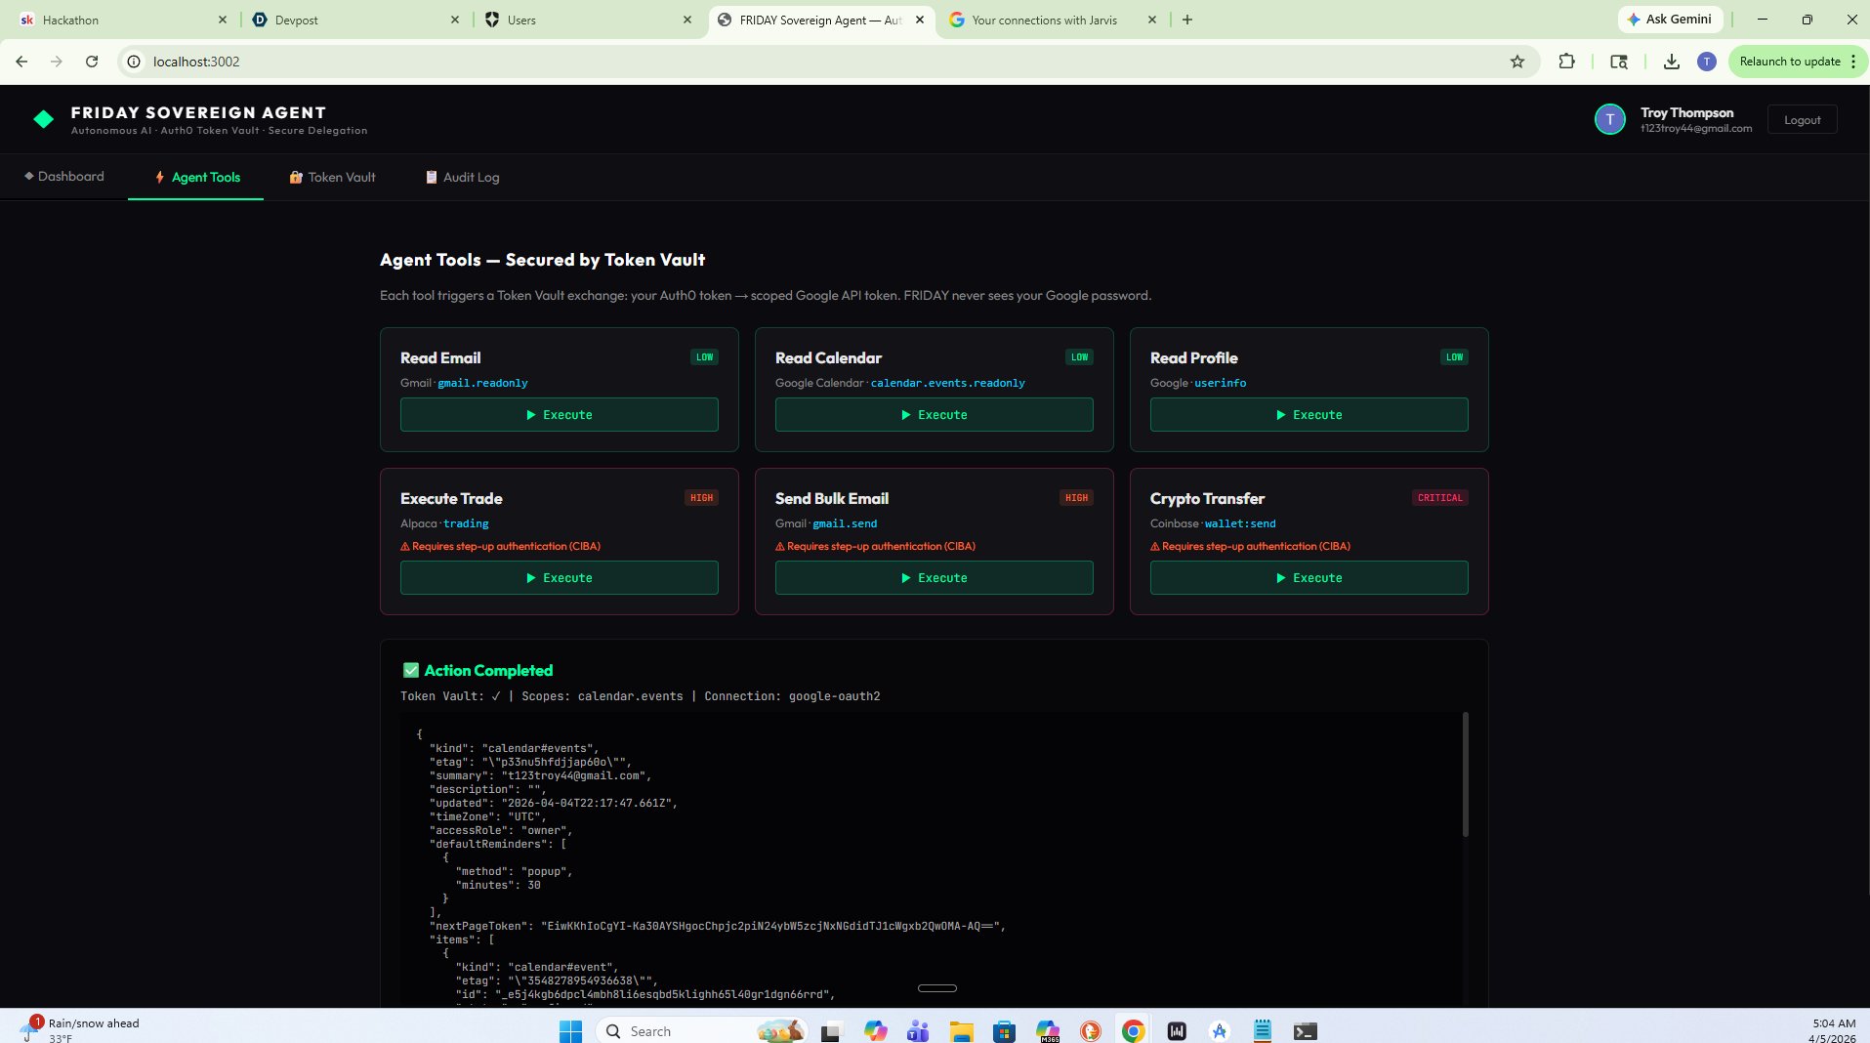Open the Chrome extensions puzzle icon
The image size is (1870, 1043).
[x=1566, y=62]
